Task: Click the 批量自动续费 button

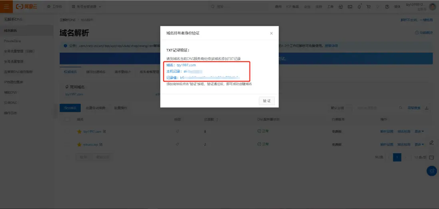Action: click(96, 108)
